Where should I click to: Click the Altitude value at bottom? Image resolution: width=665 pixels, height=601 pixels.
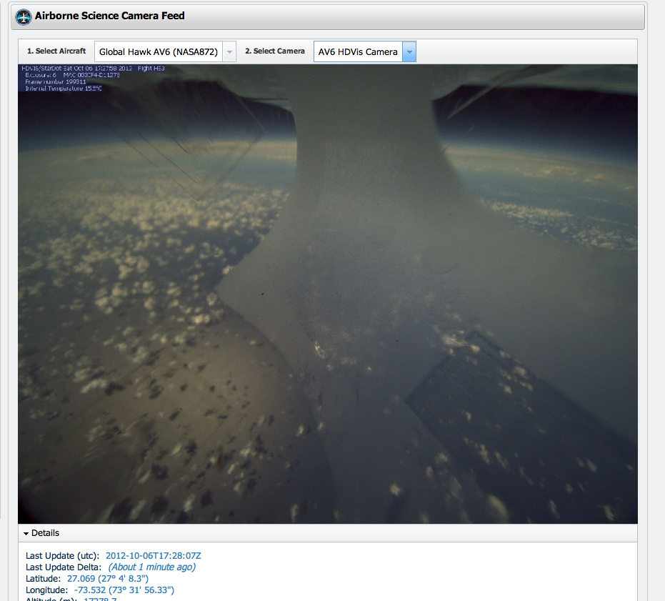click(100, 599)
